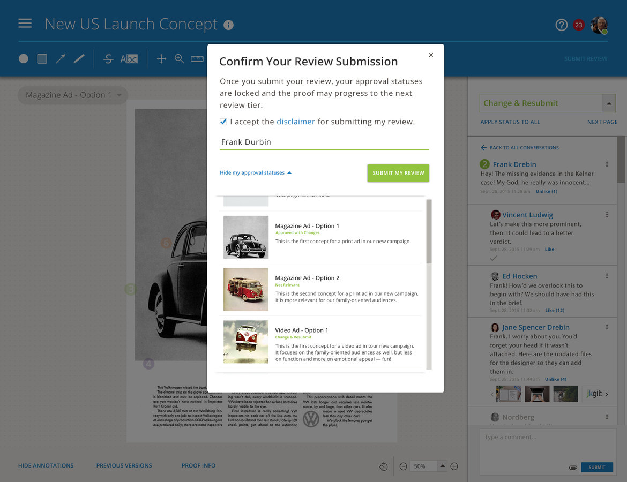This screenshot has height=482, width=627.
Task: Click the back arrow to all conversations
Action: [x=483, y=147]
